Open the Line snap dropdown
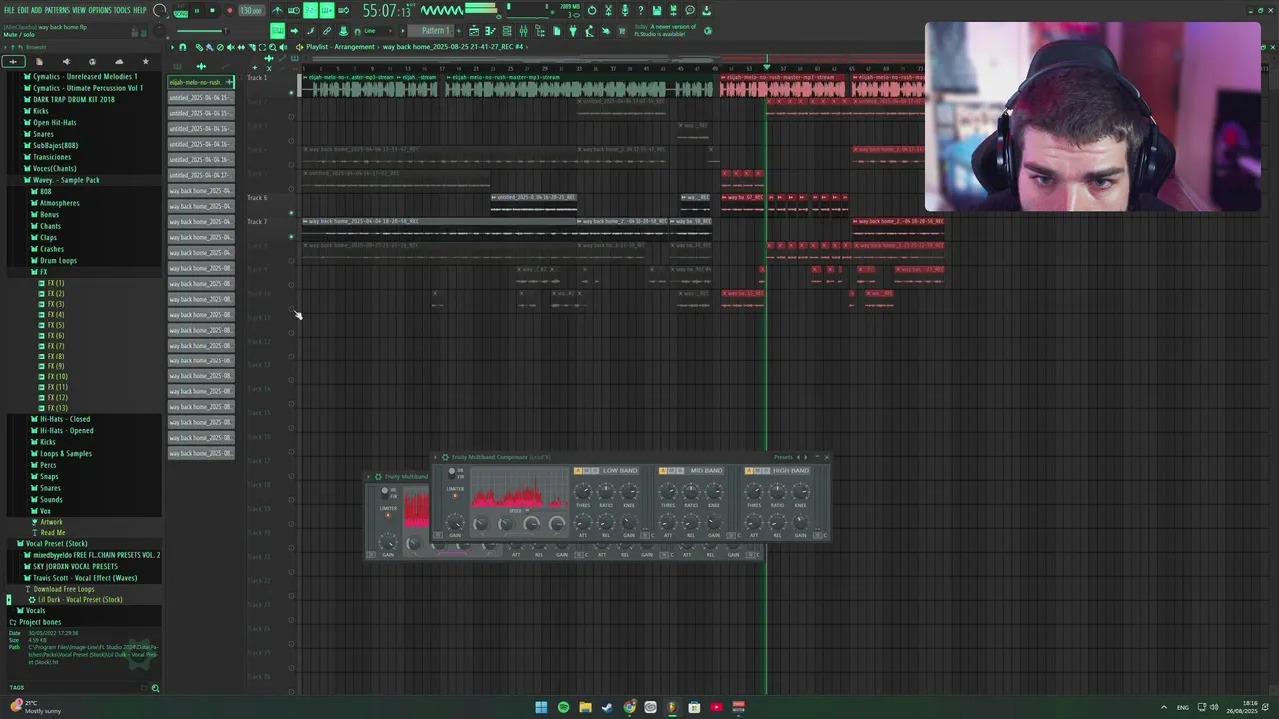Image resolution: width=1279 pixels, height=719 pixels. coord(378,31)
